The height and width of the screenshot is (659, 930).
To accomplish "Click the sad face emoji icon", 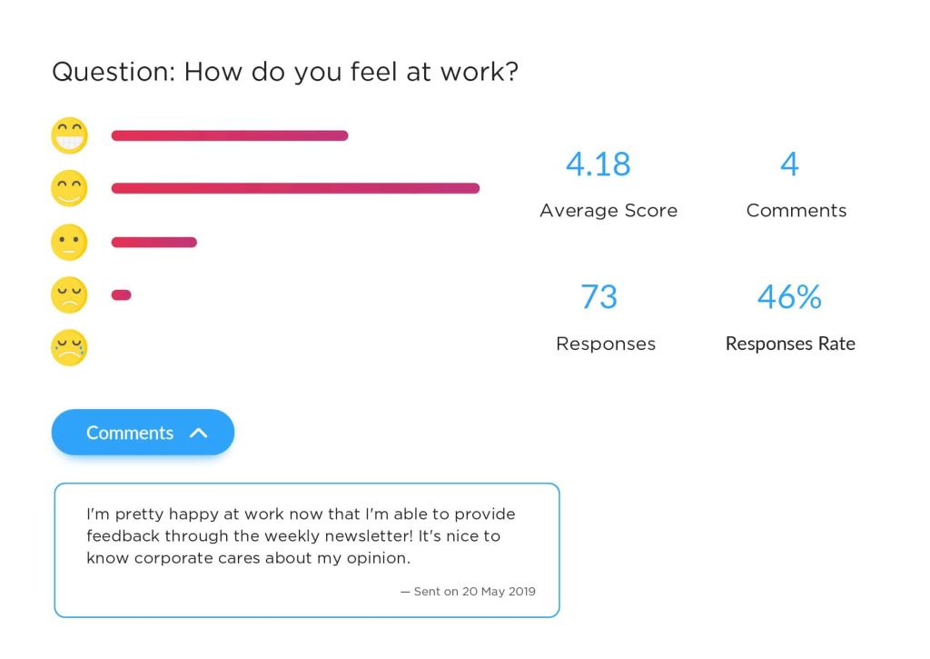I will 69,295.
